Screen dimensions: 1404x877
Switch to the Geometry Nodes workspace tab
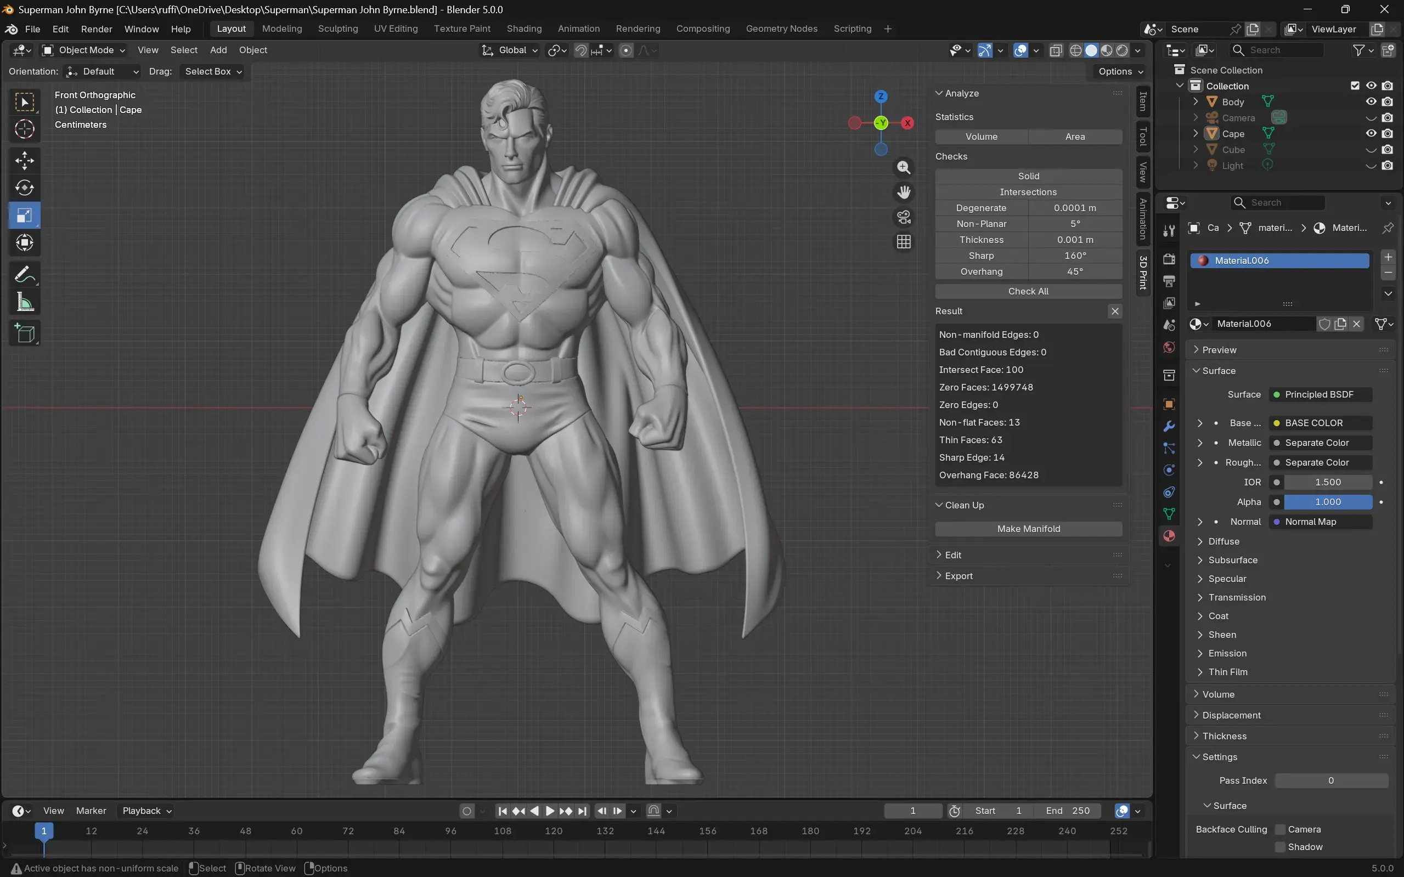pyautogui.click(x=781, y=29)
